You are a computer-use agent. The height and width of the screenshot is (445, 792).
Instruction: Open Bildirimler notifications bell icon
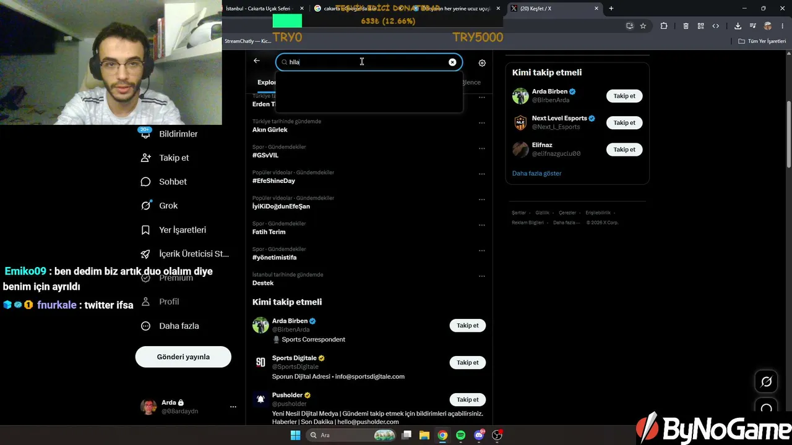pyautogui.click(x=145, y=133)
